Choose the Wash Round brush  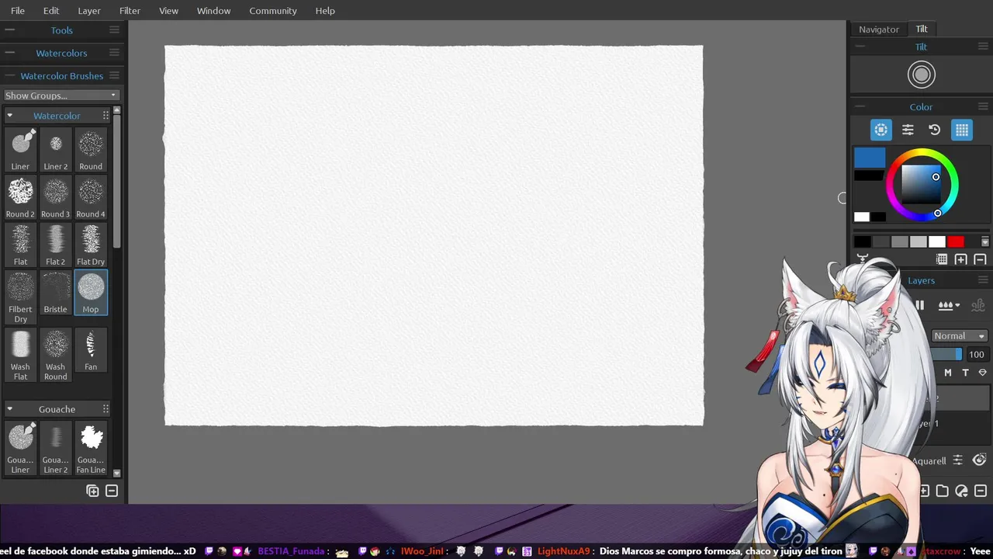coord(55,355)
